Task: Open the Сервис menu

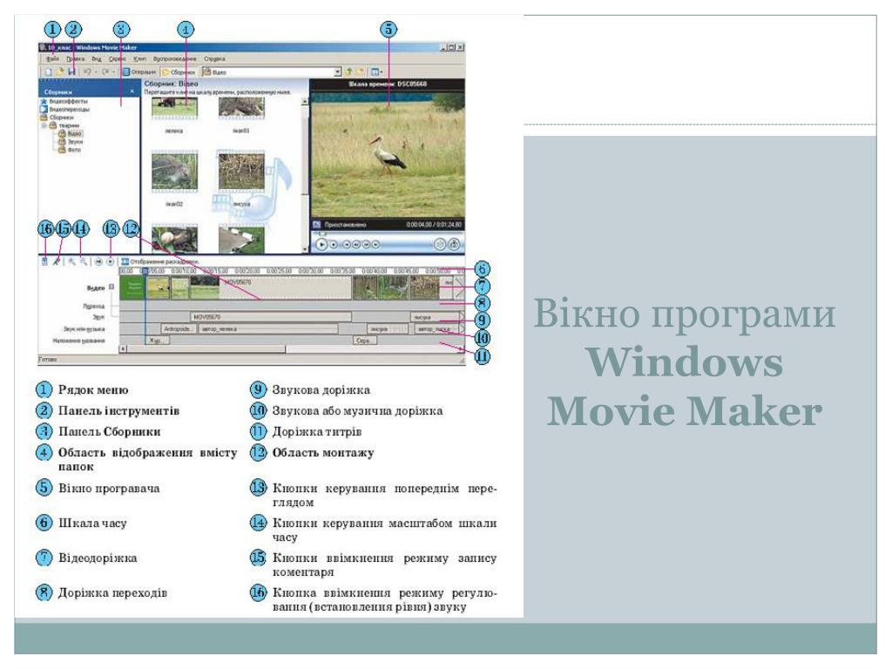Action: (x=118, y=58)
